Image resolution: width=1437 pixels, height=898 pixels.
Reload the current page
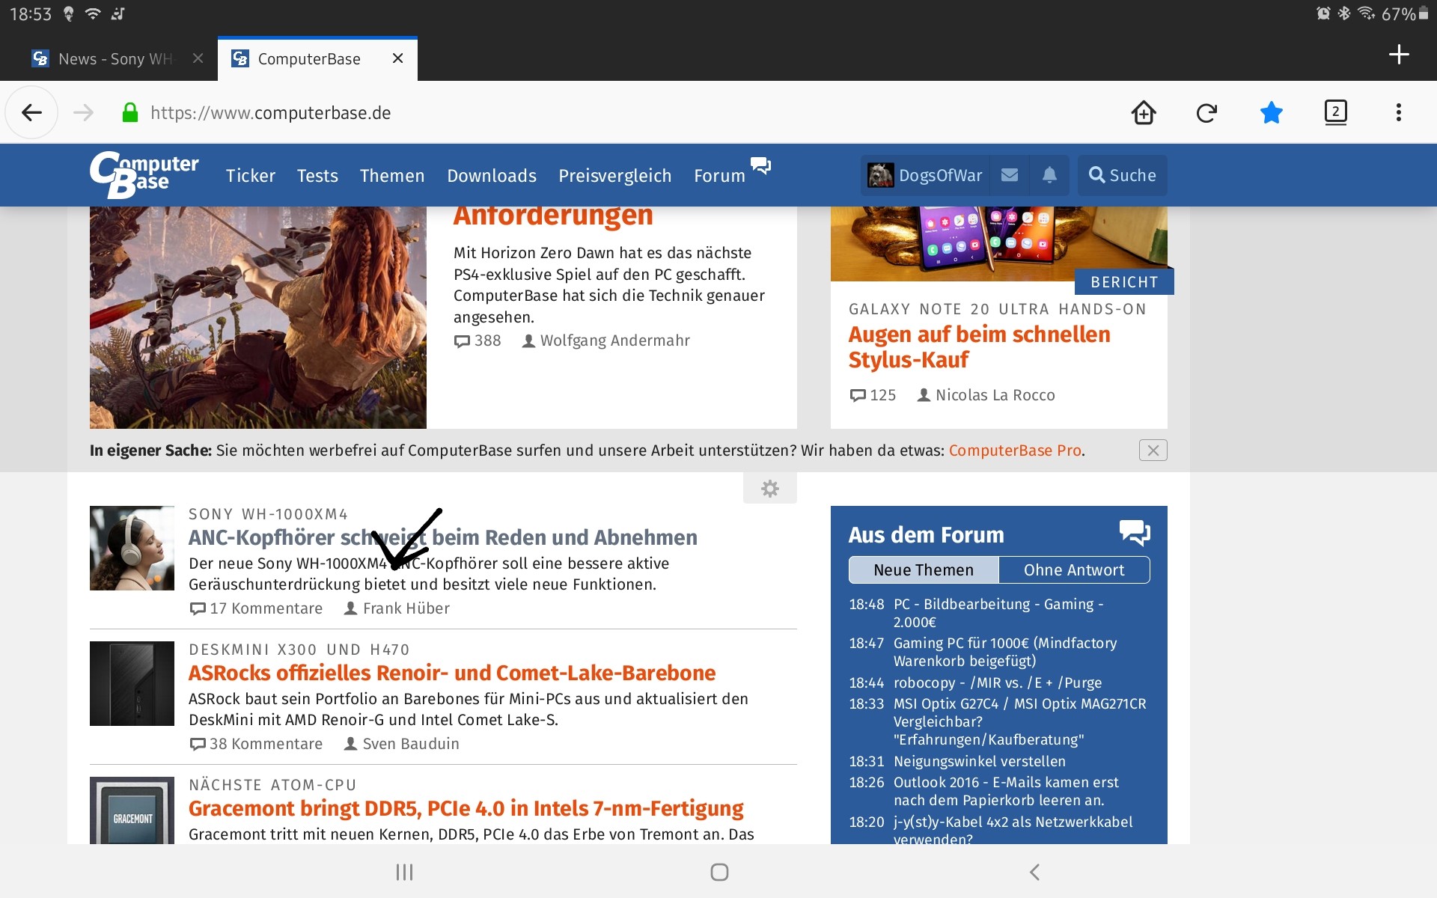(x=1206, y=112)
